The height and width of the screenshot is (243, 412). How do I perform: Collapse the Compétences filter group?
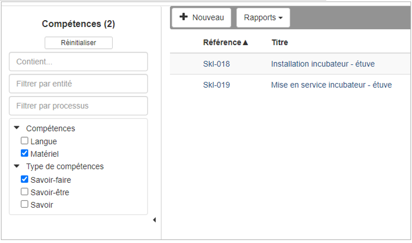pyautogui.click(x=17, y=128)
